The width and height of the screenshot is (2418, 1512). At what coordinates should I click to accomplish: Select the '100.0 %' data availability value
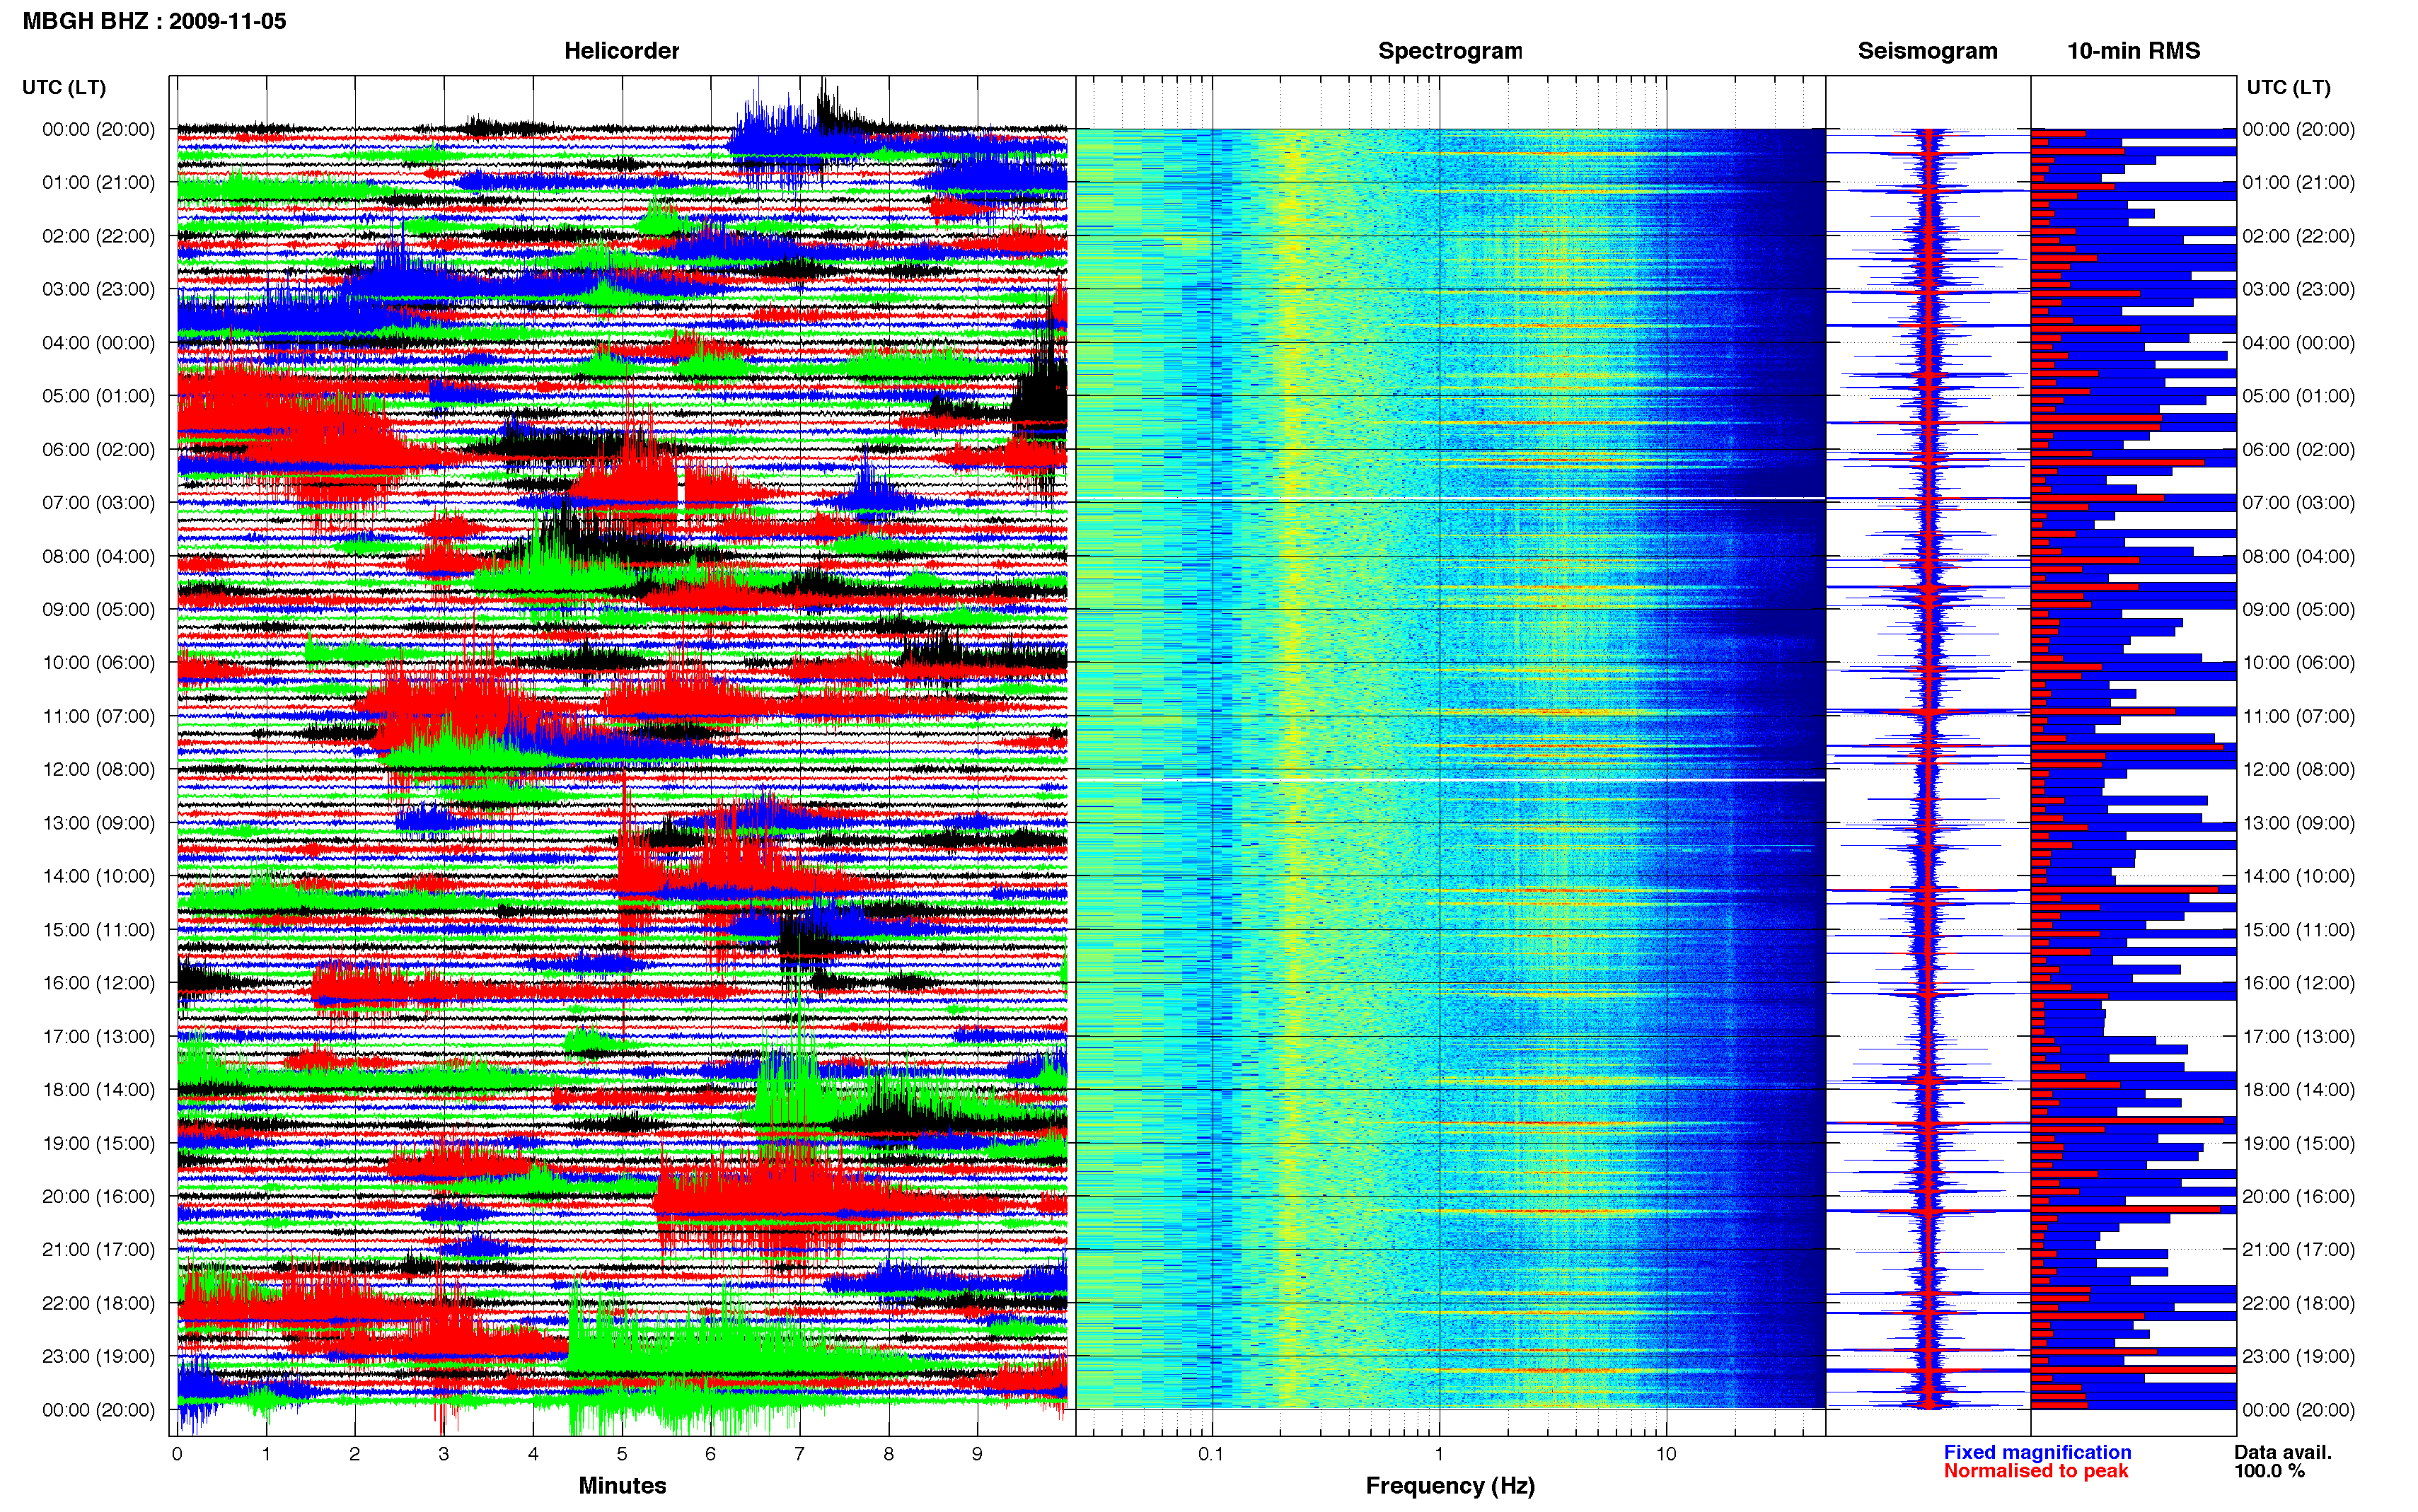pyautogui.click(x=2270, y=1471)
